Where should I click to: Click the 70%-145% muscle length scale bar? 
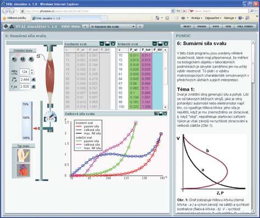(x=27, y=121)
